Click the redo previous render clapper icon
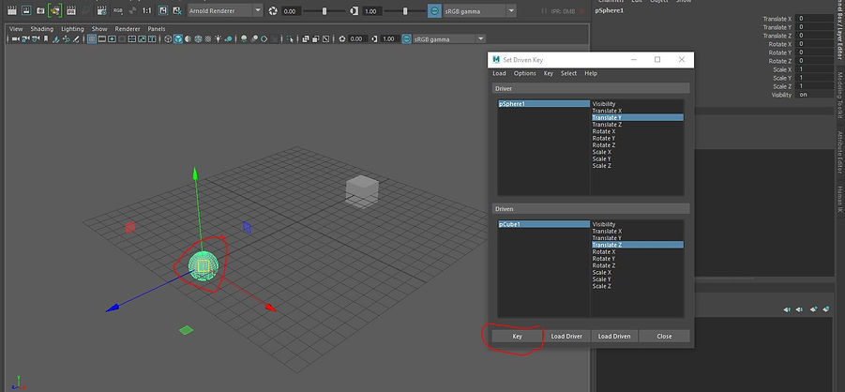The height and width of the screenshot is (392, 845). pos(12,10)
